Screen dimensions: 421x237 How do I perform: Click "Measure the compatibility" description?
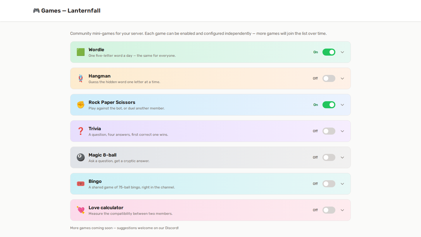tap(130, 214)
